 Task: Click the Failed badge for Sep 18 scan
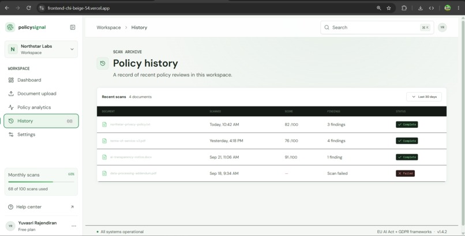coord(405,173)
